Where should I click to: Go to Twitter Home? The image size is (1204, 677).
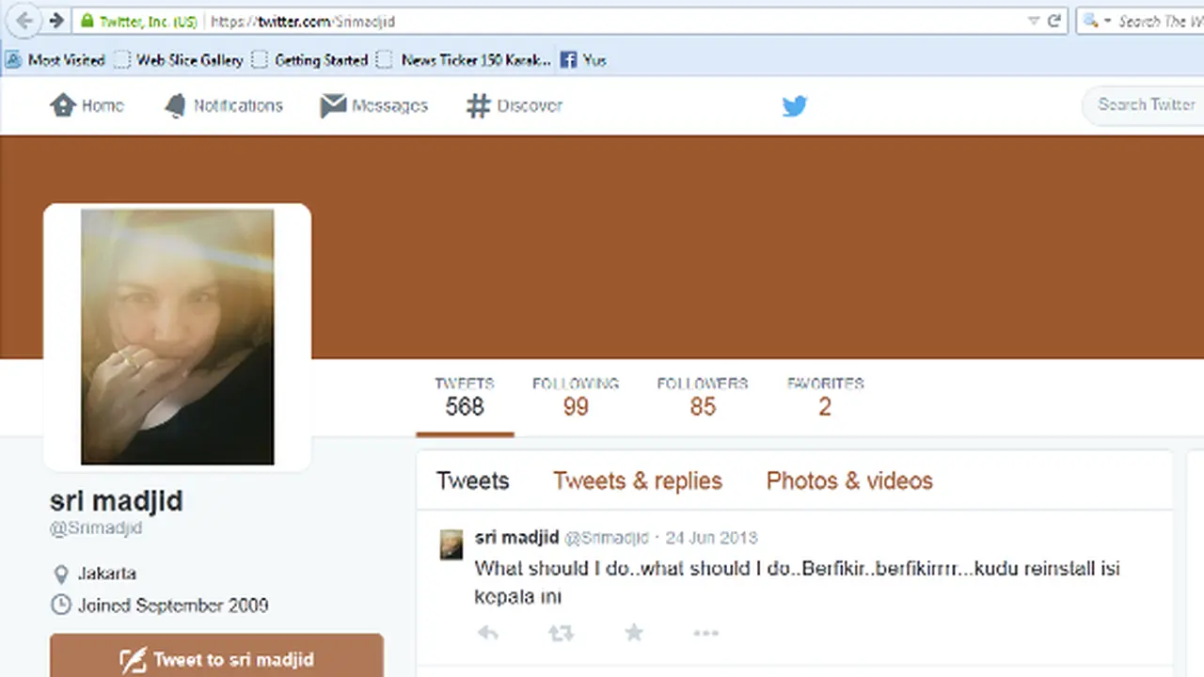tap(87, 105)
